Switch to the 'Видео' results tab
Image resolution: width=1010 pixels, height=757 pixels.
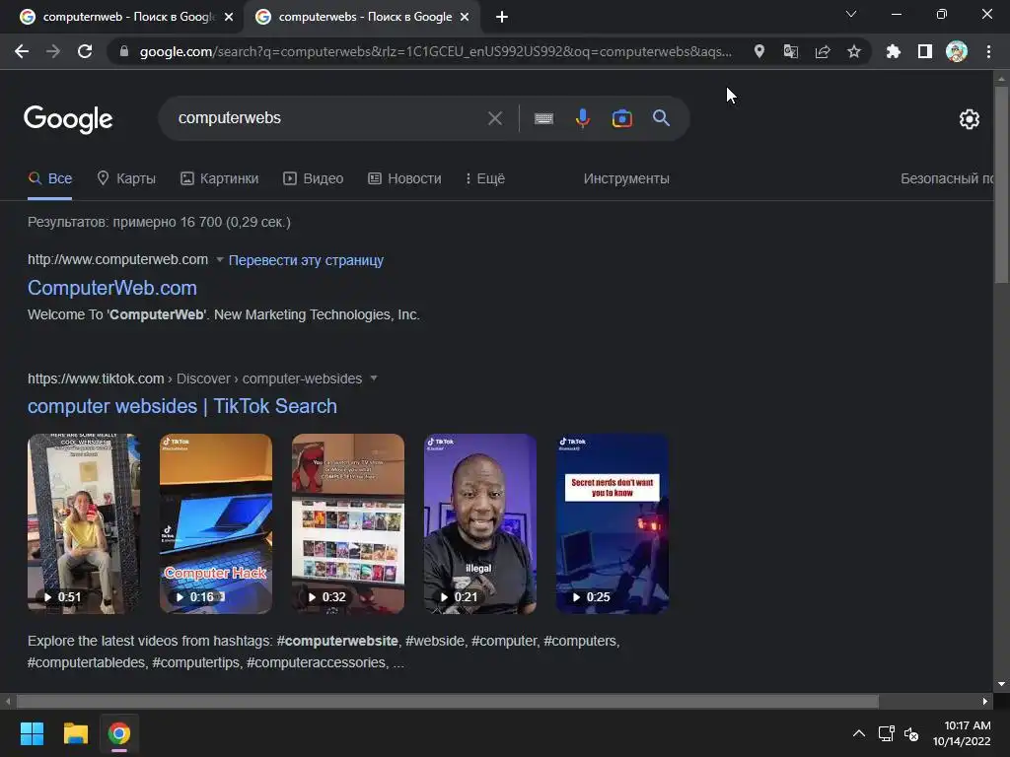(x=313, y=178)
